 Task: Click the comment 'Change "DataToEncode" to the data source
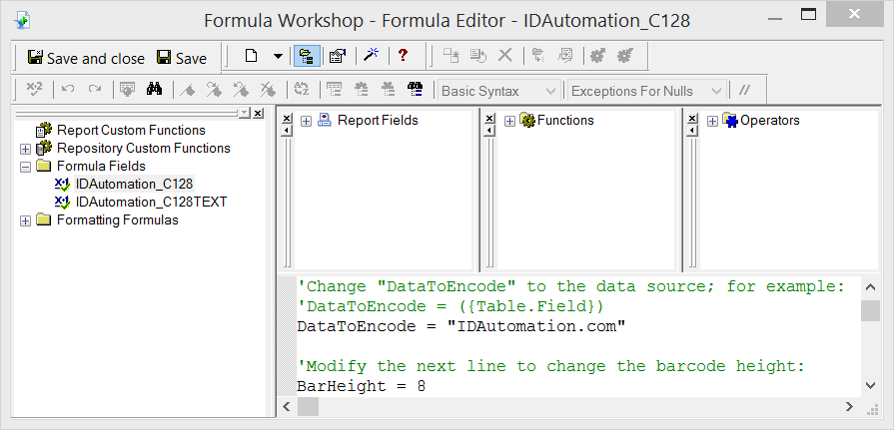(x=570, y=287)
